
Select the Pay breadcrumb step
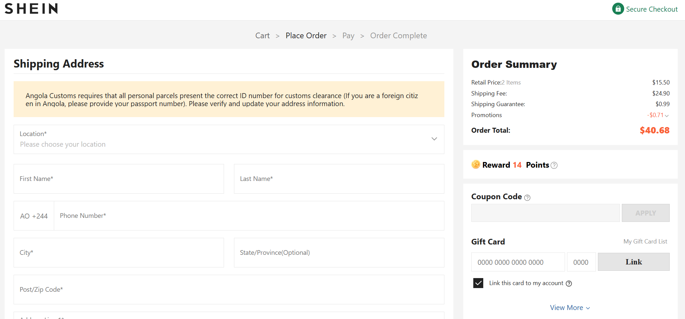(348, 36)
